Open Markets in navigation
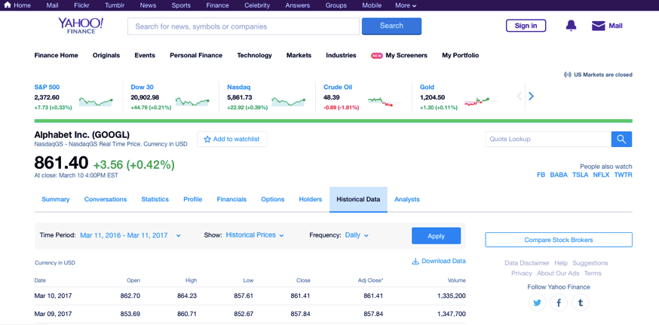The height and width of the screenshot is (325, 659). click(x=299, y=55)
